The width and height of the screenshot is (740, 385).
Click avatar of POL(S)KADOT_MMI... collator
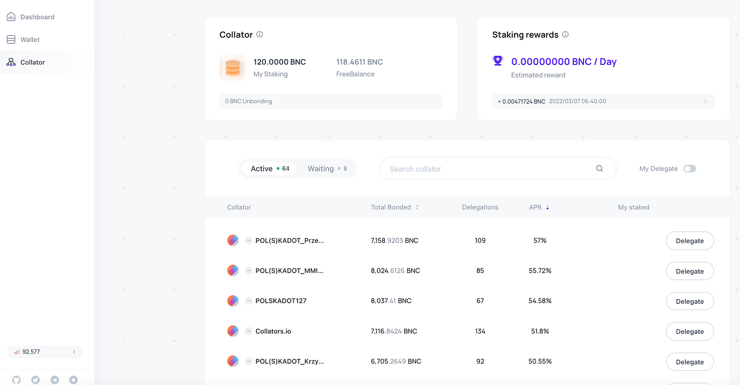tap(233, 271)
